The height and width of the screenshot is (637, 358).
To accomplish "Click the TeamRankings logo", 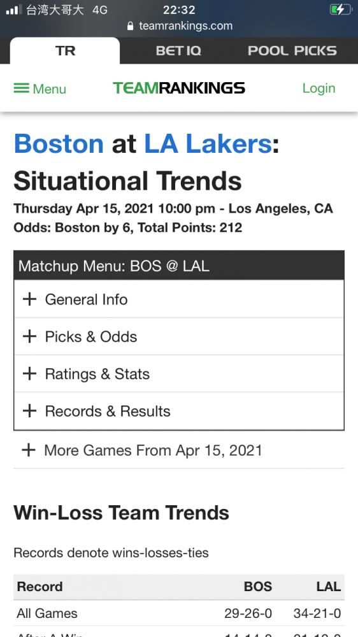I will click(x=179, y=88).
